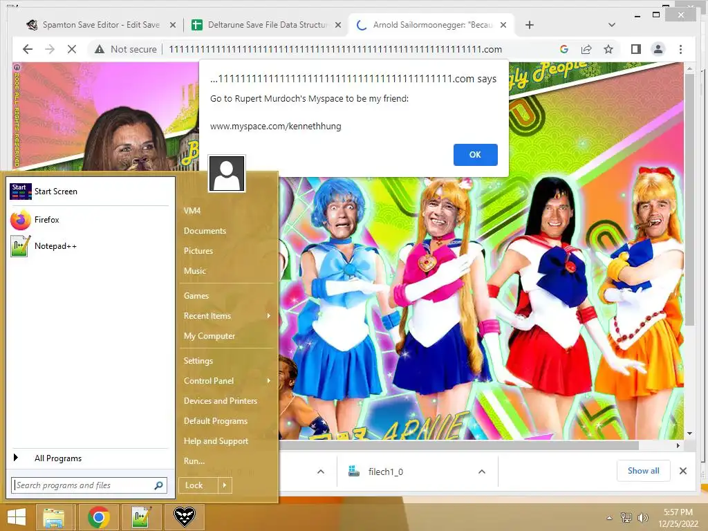Click the Lock button
Screen dimensions: 708x531
coord(198,485)
